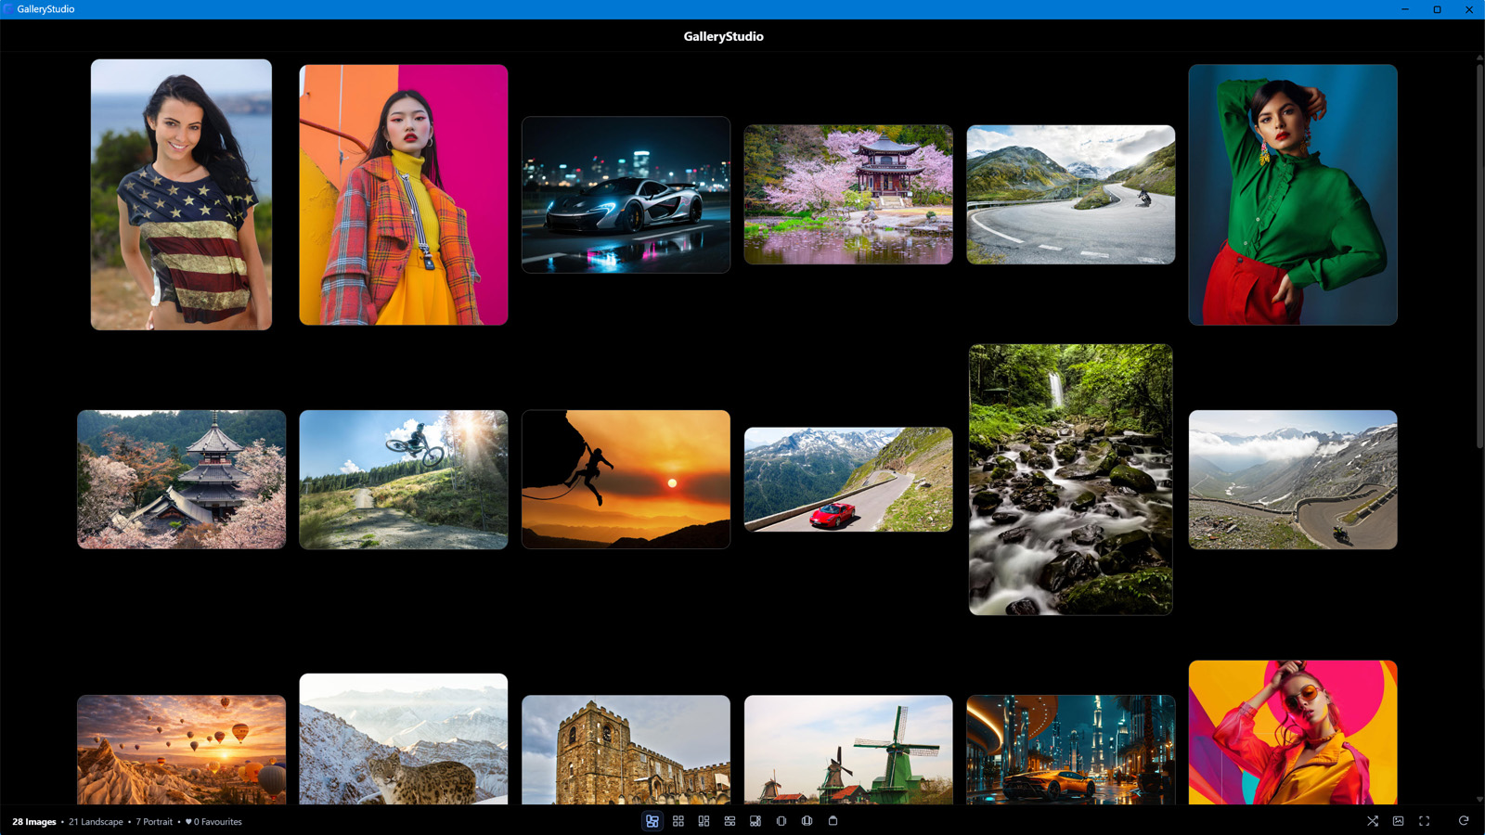Open the plaid jacket fashion portrait
This screenshot has width=1485, height=835.
point(404,195)
